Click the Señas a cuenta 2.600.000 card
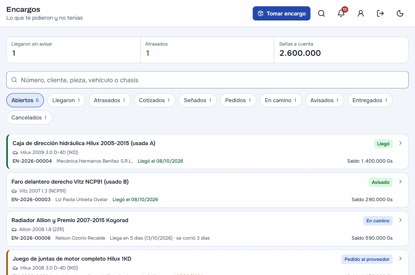The height and width of the screenshot is (275, 415). tap(341, 50)
